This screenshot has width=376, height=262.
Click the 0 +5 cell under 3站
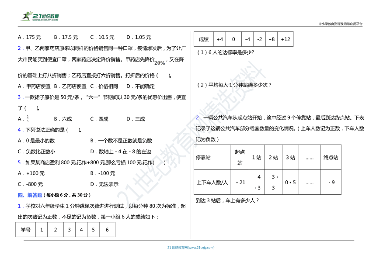pos(290,182)
